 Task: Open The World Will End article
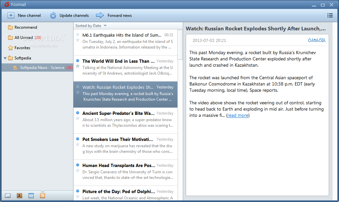(x=125, y=68)
